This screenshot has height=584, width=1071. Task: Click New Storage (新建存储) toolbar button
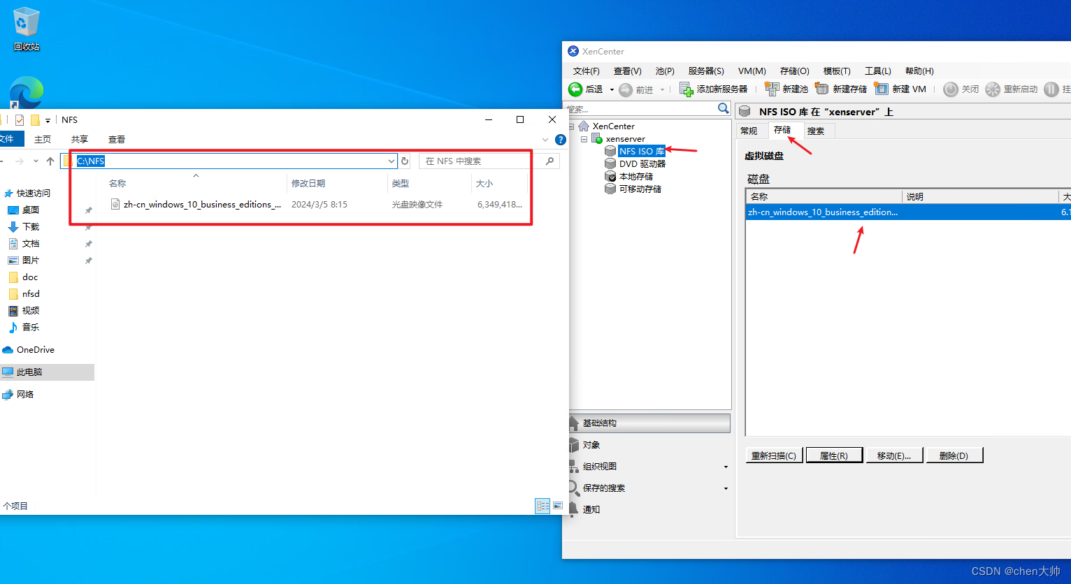point(841,89)
